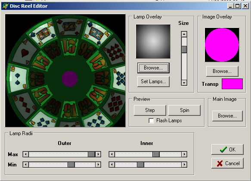Click the magenta circle Image Overlay thumbnail
This screenshot has height=181, width=251.
222,45
